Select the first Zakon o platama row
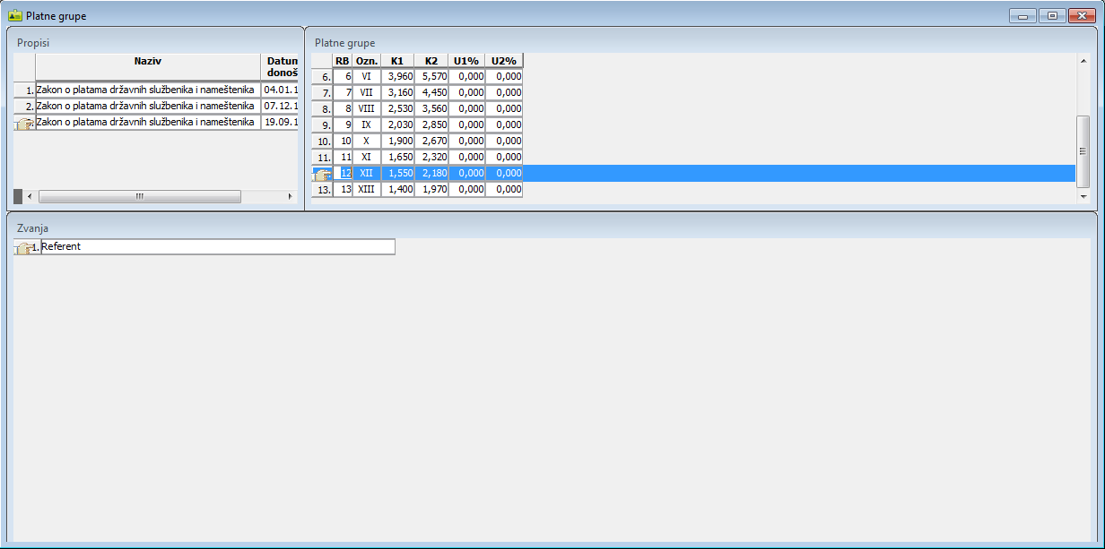1105x549 pixels. [145, 90]
